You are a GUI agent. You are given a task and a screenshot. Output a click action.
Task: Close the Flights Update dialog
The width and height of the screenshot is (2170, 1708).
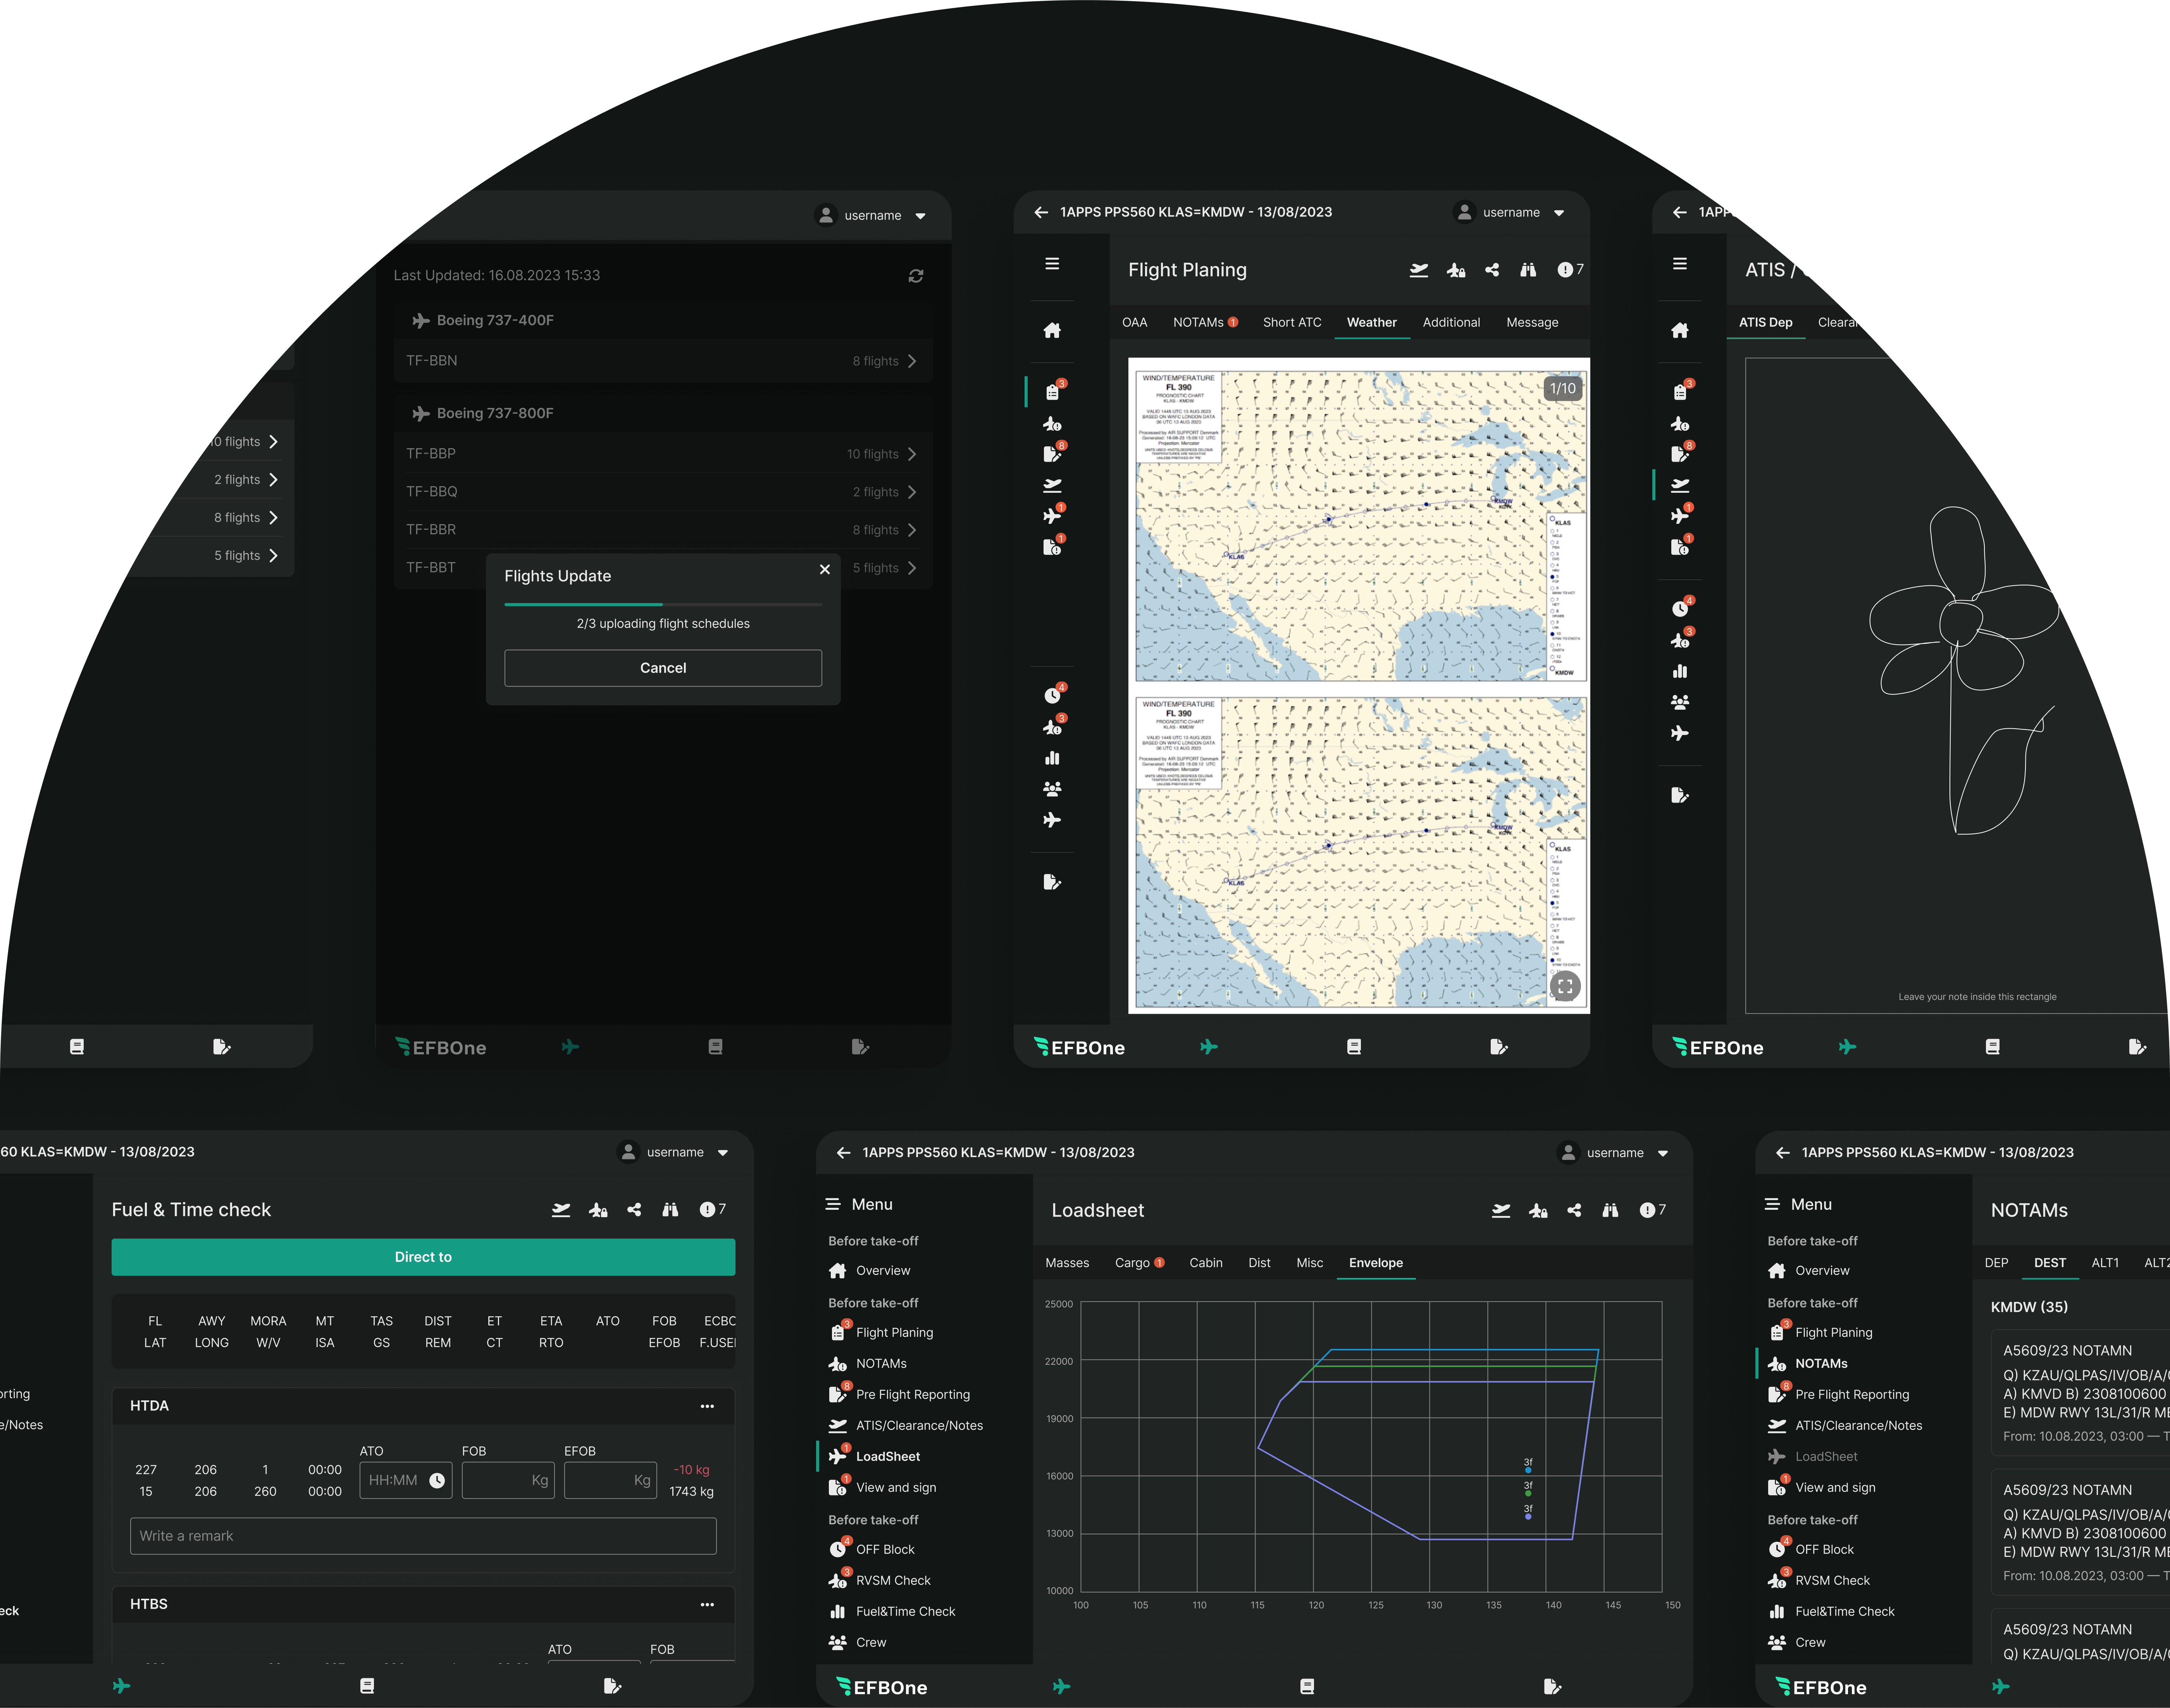[825, 569]
